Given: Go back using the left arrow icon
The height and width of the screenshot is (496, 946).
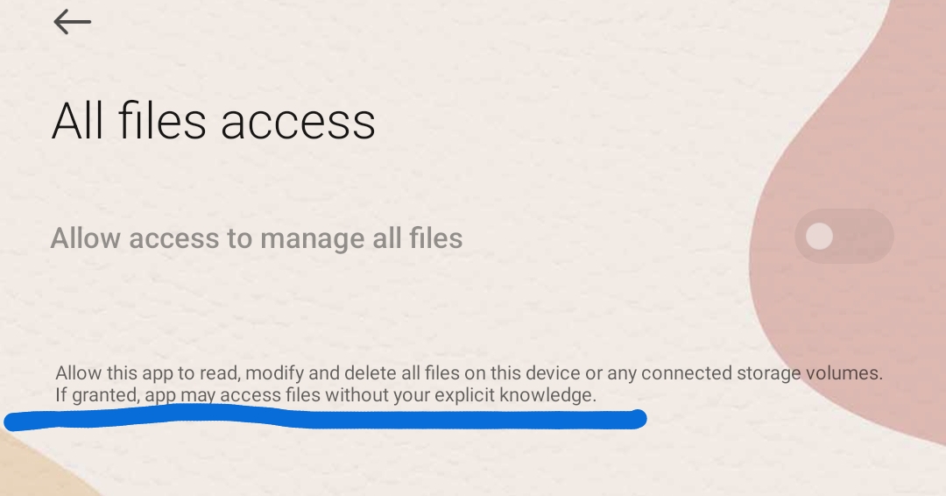Looking at the screenshot, I should coord(73,22).
